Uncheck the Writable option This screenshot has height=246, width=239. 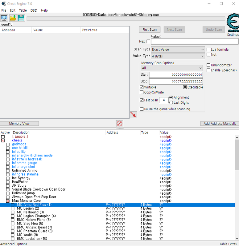(142, 87)
